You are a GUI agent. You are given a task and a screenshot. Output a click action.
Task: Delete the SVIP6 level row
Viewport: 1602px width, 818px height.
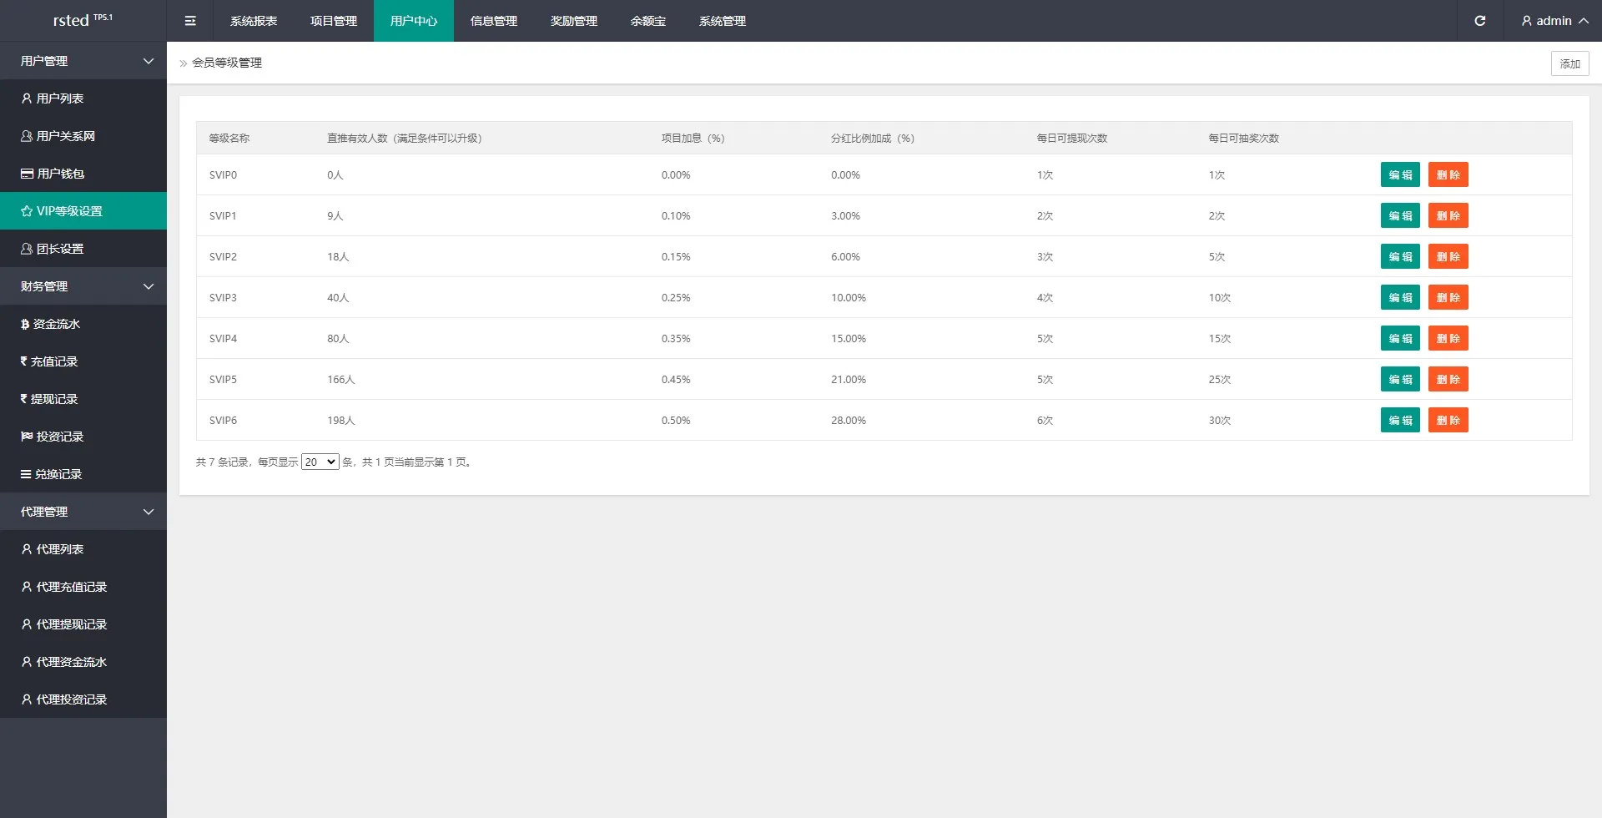[x=1448, y=421]
